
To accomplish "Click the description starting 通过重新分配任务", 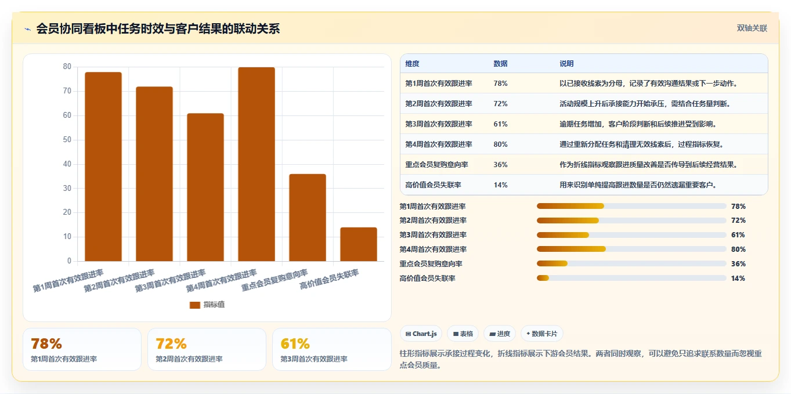I will click(x=641, y=144).
